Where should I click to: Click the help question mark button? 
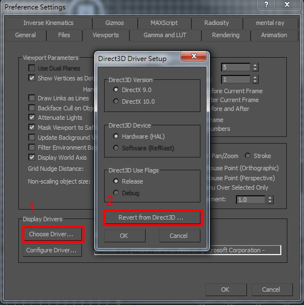point(266,4)
